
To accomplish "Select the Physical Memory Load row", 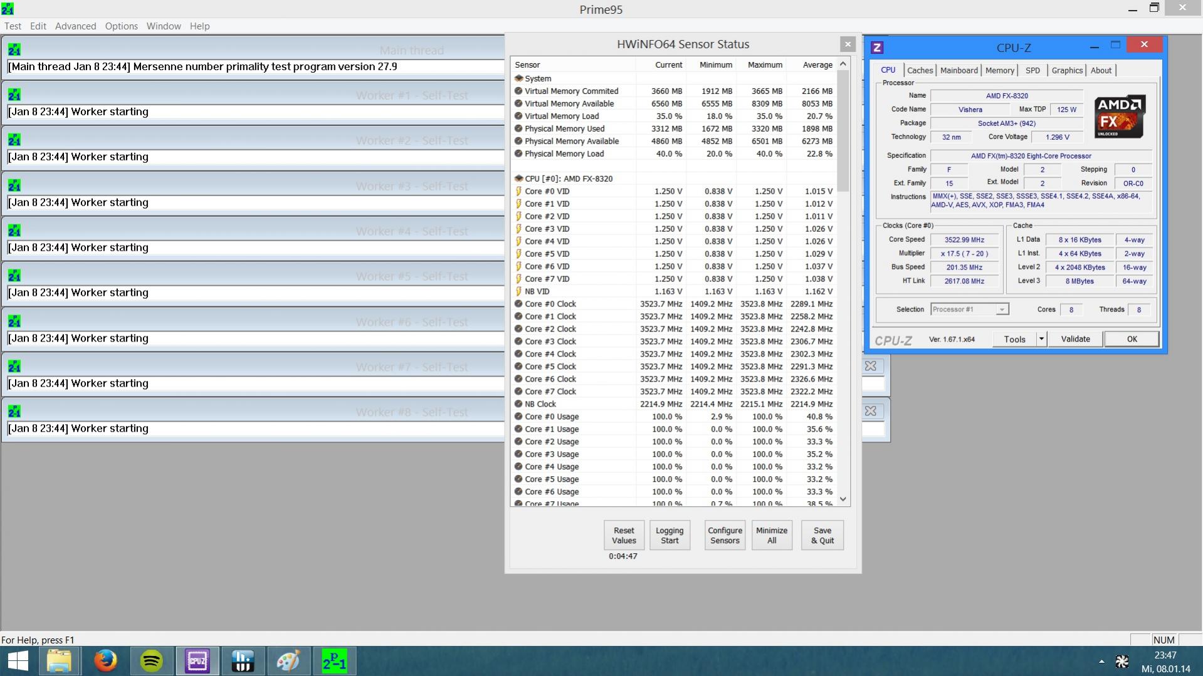I will click(x=674, y=153).
